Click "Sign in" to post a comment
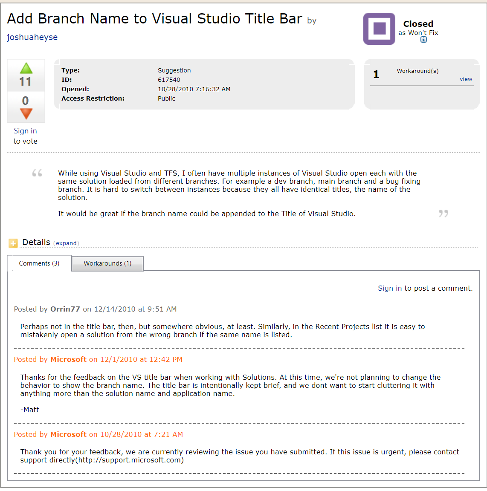487x491 pixels. 389,288
